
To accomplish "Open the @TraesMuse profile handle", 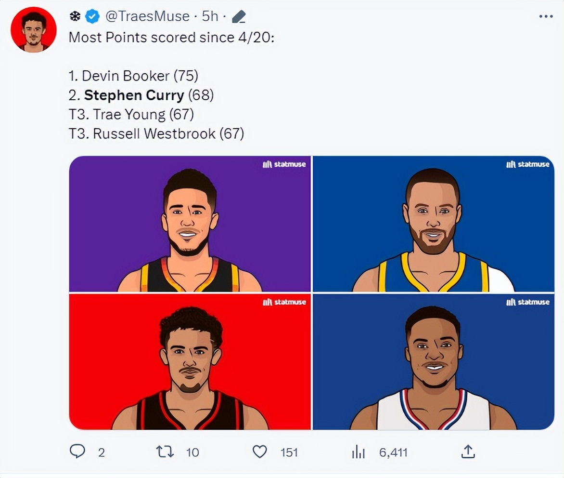I will (147, 16).
